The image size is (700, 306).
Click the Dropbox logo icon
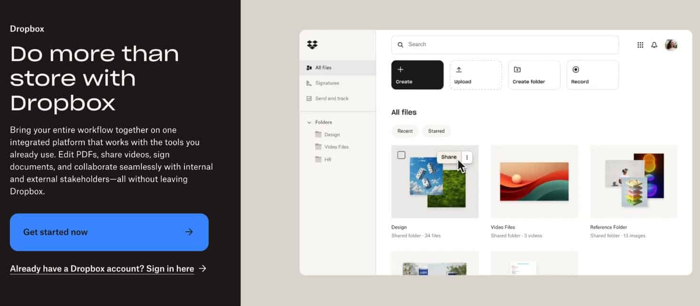tap(312, 44)
